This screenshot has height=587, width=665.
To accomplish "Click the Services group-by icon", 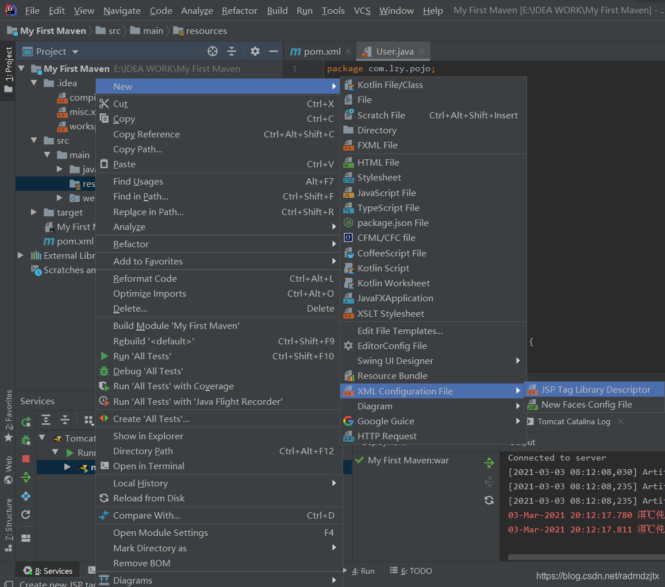I will coord(88,420).
